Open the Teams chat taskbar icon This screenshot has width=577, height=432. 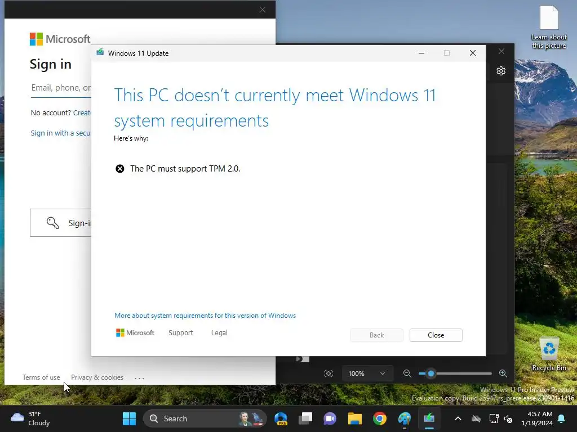pos(330,418)
